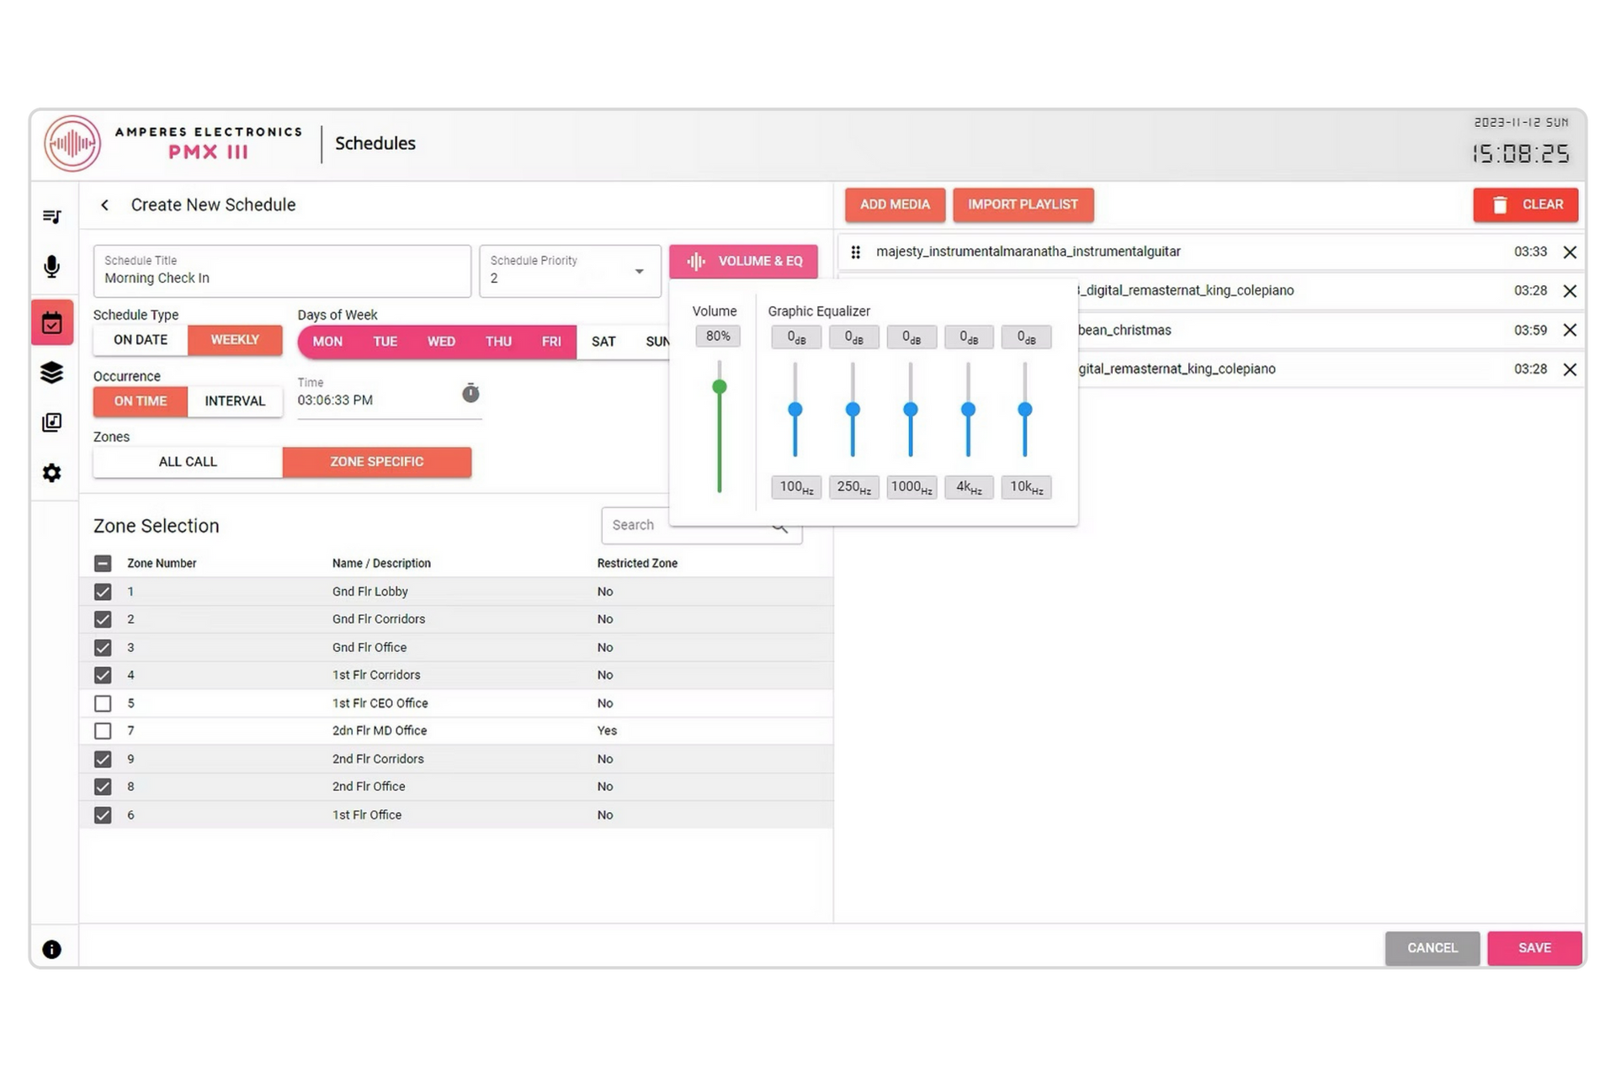Click the 100Hz frequency label box

coord(796,488)
